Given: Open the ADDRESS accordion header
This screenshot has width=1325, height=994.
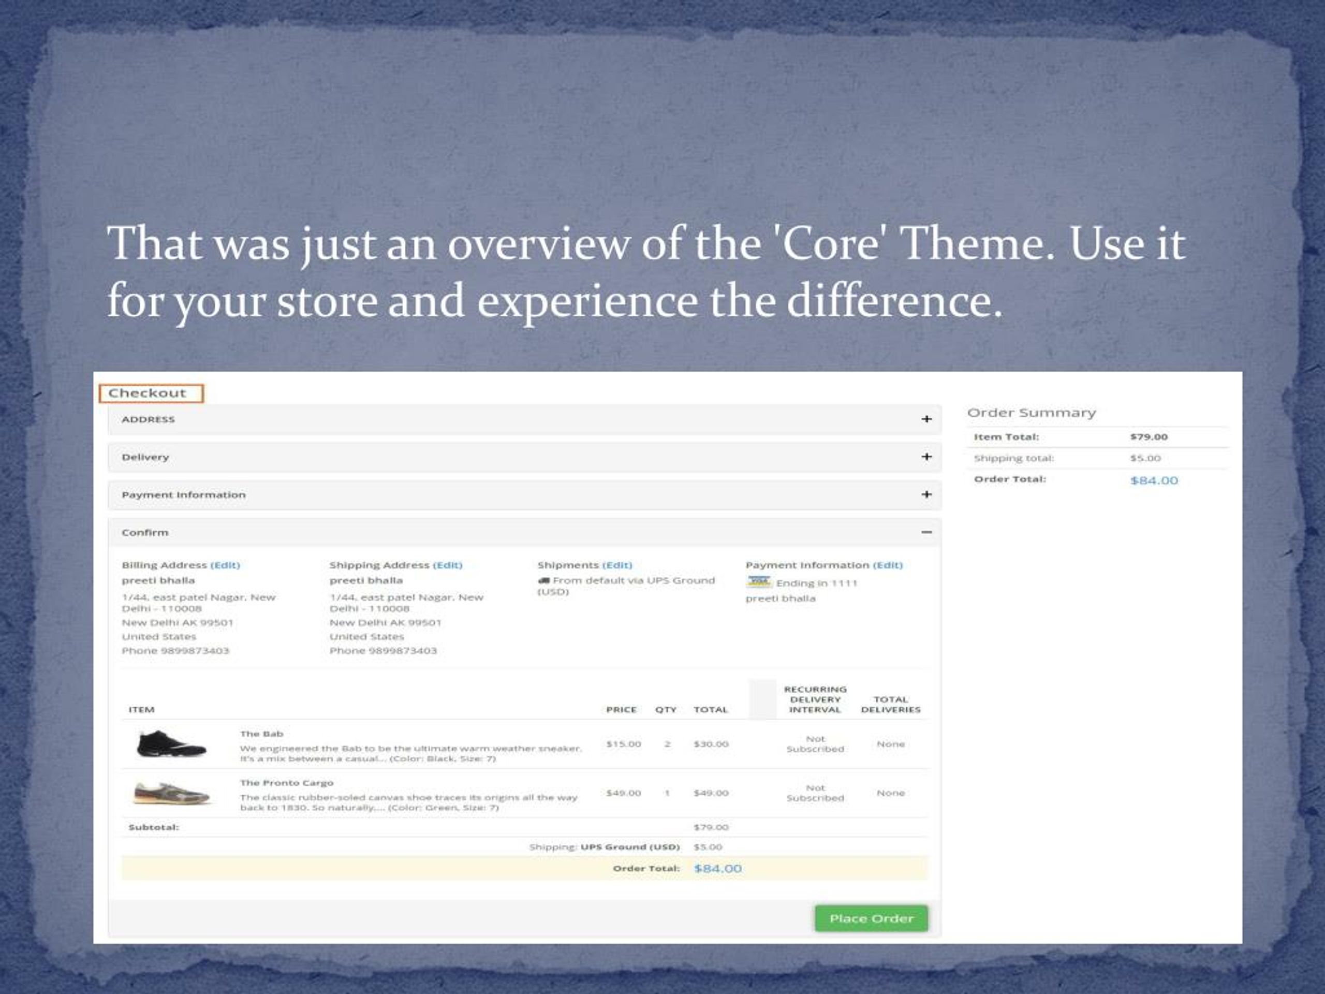Looking at the screenshot, I should click(x=524, y=419).
